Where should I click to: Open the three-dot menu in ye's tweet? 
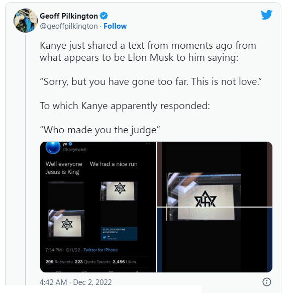(x=148, y=144)
